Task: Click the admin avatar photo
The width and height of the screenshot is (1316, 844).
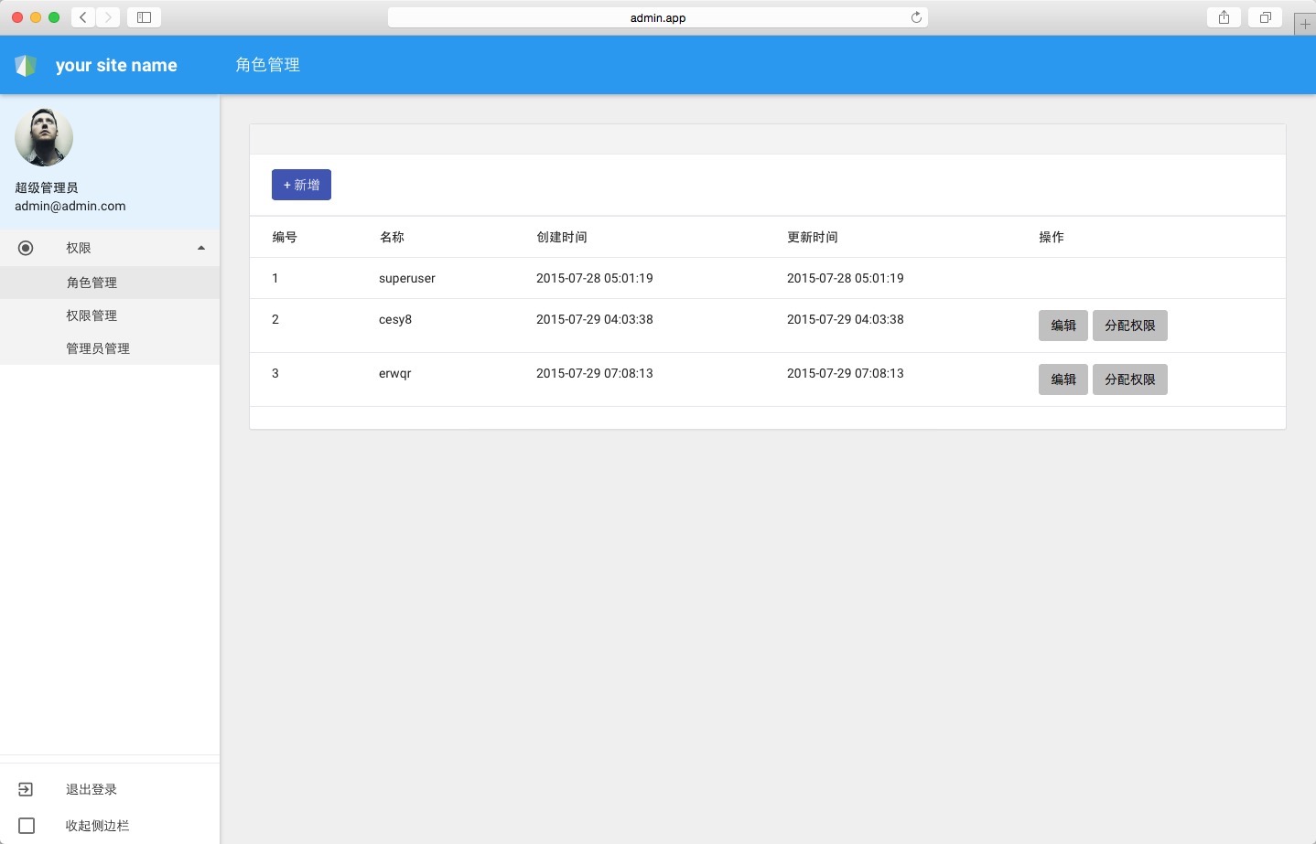Action: click(x=44, y=137)
